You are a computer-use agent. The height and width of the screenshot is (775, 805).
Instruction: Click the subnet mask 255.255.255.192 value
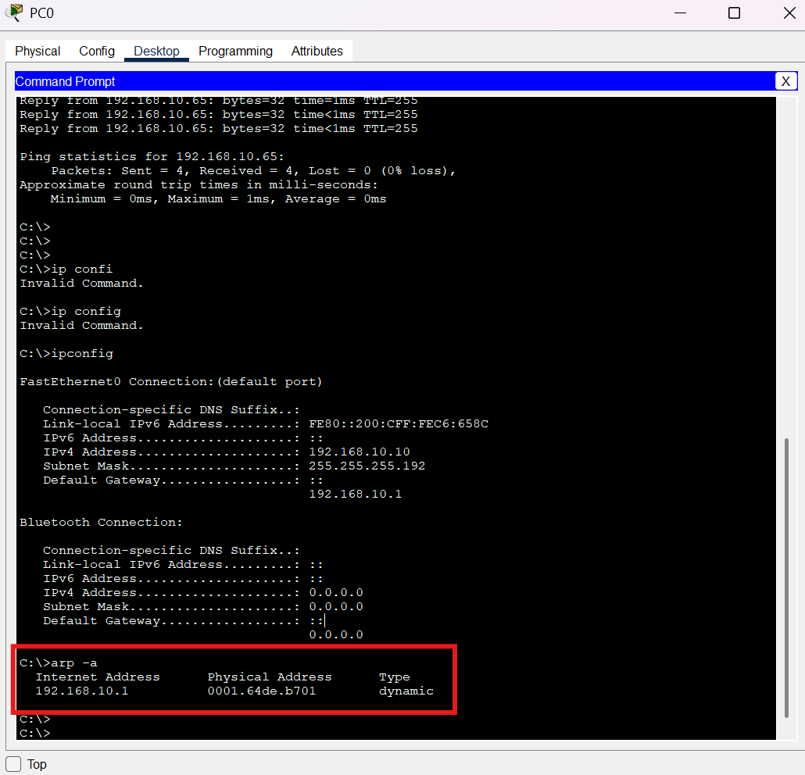click(x=367, y=466)
